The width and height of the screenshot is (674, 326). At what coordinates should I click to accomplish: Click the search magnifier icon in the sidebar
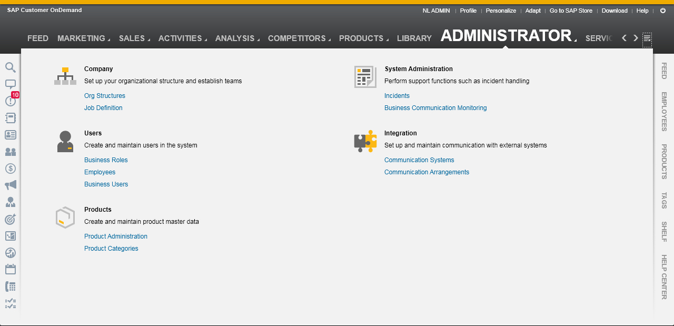tap(11, 67)
